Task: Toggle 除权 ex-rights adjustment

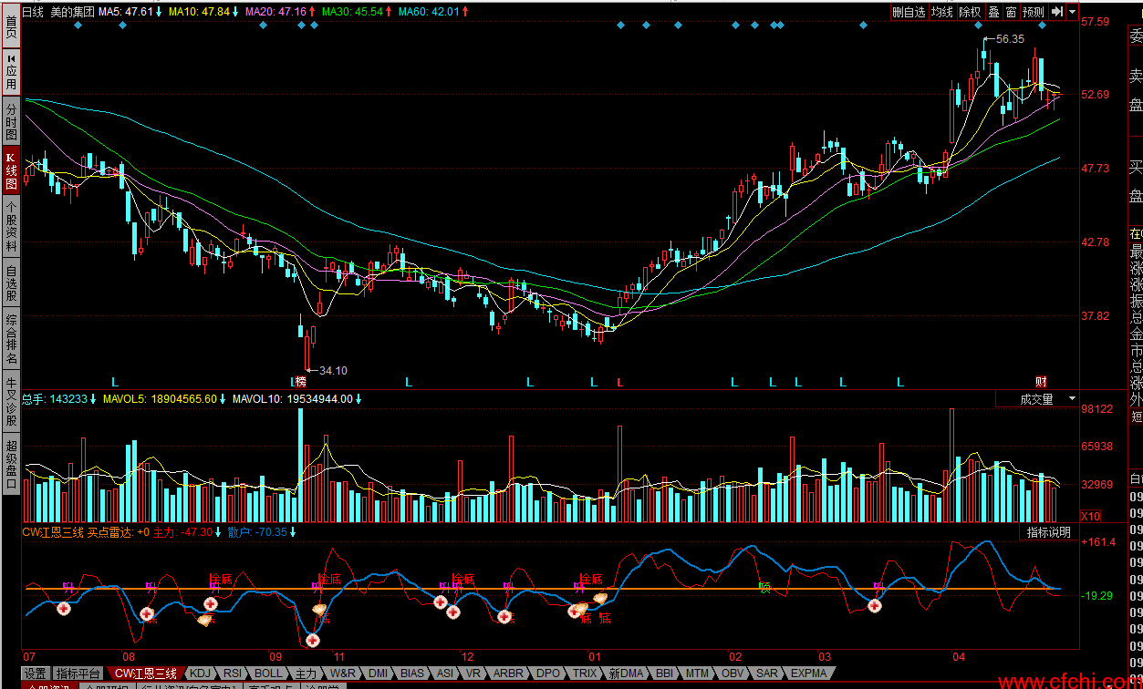Action: 970,12
